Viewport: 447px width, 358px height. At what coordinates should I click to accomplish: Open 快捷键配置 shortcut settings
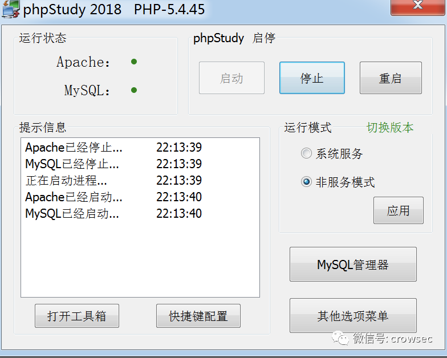pos(198,316)
